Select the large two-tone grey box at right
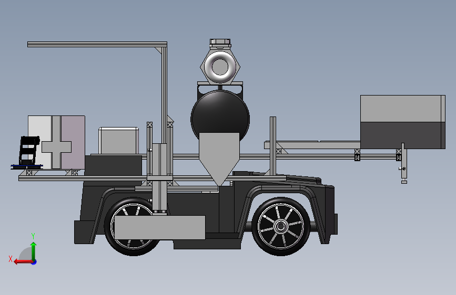456x295 pixels. 403,122
